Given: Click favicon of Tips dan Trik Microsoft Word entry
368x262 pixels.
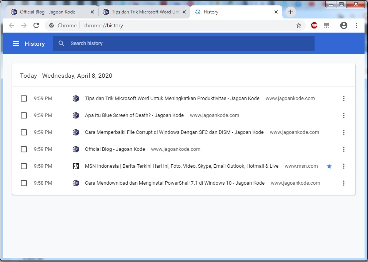Looking at the screenshot, I should 76,98.
